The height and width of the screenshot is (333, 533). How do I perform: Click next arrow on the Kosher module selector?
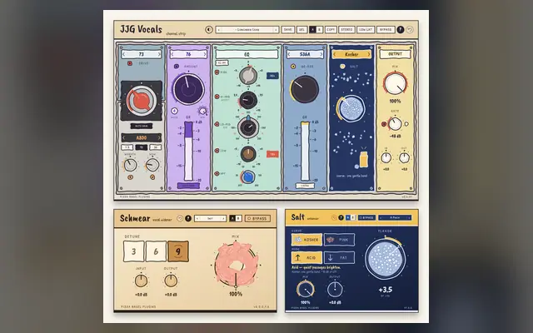(368, 54)
